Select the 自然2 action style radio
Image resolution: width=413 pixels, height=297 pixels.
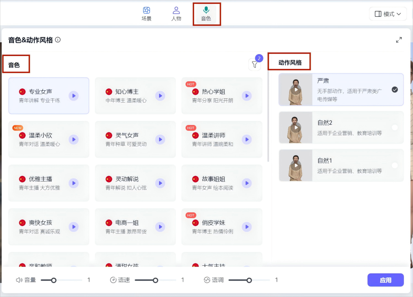395,128
